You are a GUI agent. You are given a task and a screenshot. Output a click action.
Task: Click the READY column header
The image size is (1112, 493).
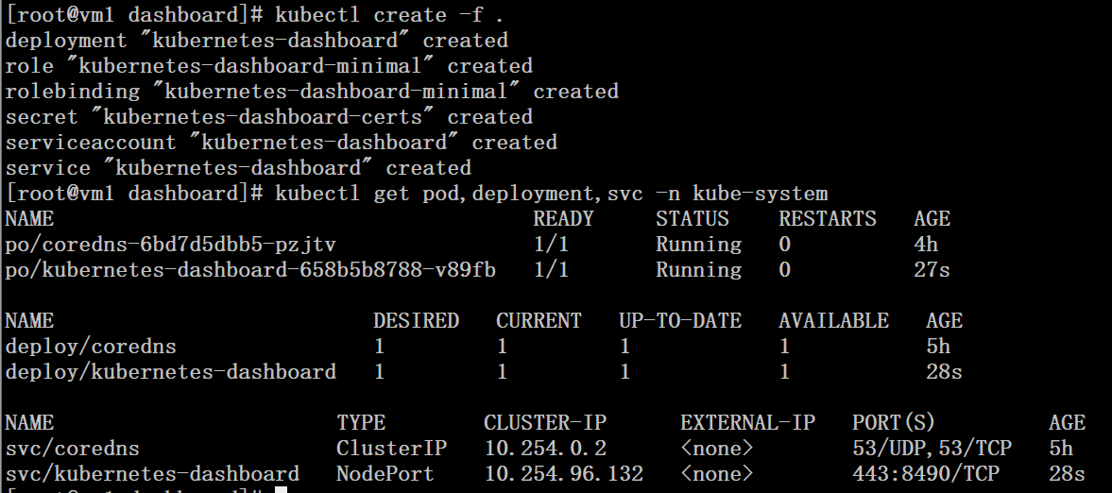coord(563,219)
